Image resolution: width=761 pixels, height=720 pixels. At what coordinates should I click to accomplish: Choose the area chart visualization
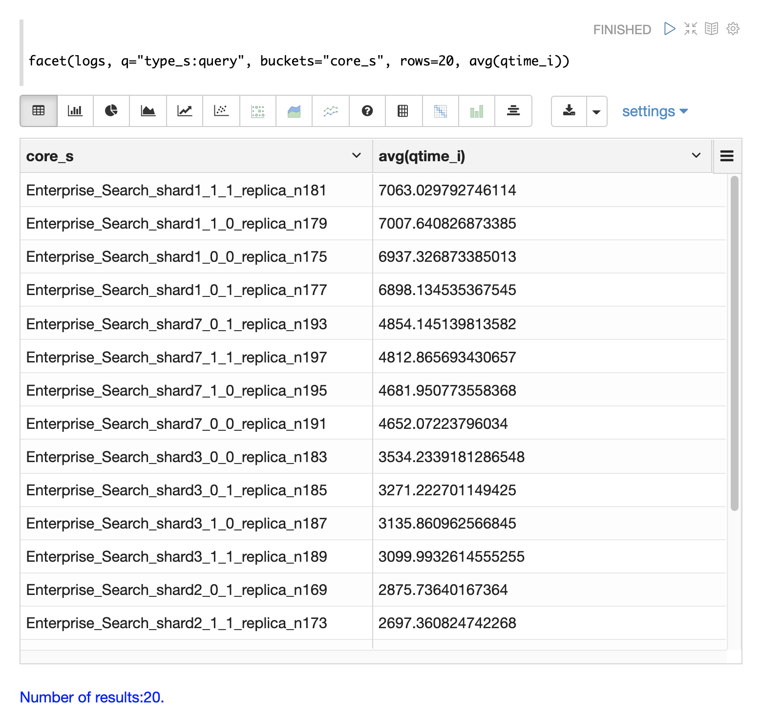[148, 111]
